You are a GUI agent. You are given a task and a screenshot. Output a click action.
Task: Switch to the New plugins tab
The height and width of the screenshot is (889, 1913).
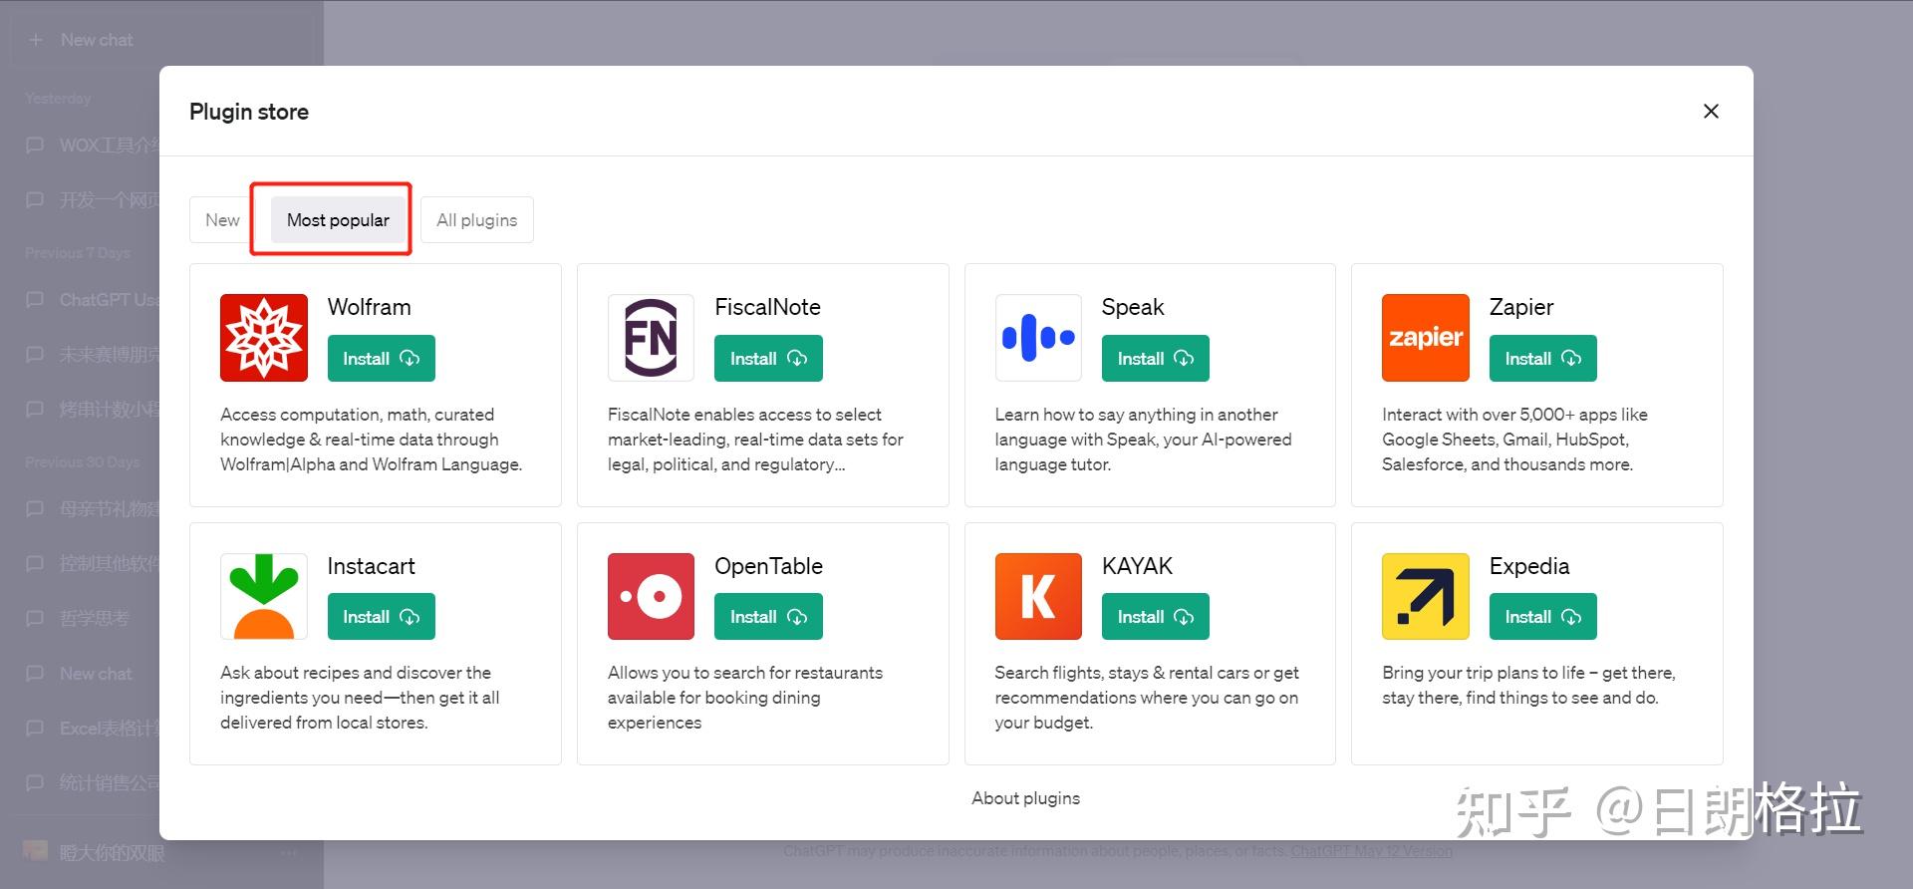tap(222, 220)
